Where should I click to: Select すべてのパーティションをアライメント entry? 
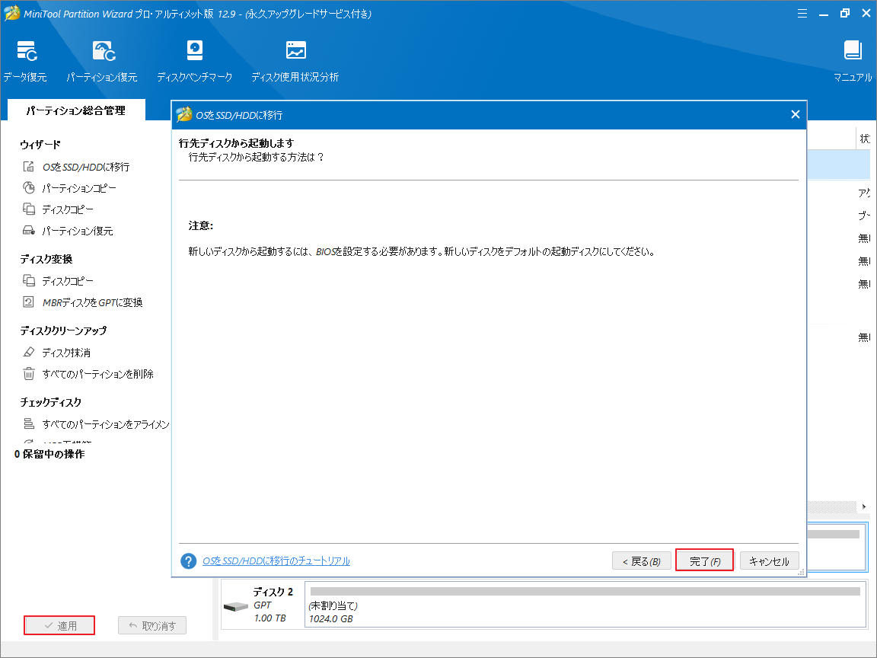pos(106,424)
